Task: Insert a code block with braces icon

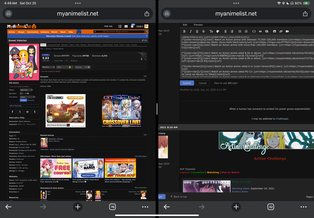Action: pyautogui.click(x=254, y=31)
